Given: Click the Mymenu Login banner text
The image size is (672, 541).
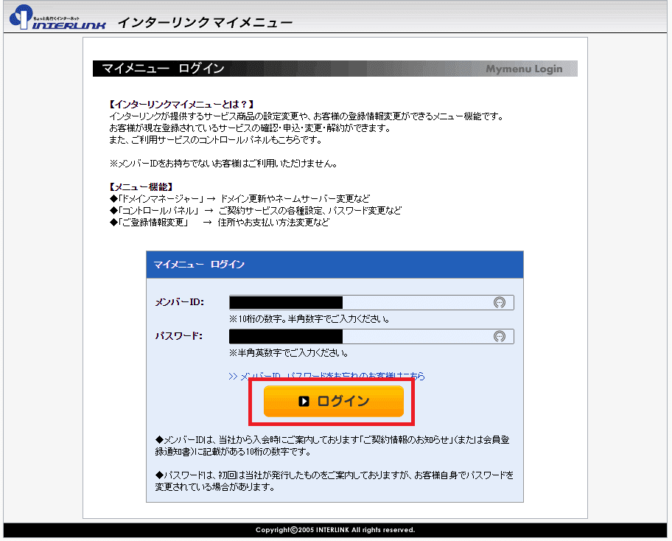Looking at the screenshot, I should [x=524, y=69].
